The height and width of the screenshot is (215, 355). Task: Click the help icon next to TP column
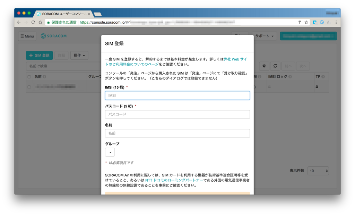323,77
